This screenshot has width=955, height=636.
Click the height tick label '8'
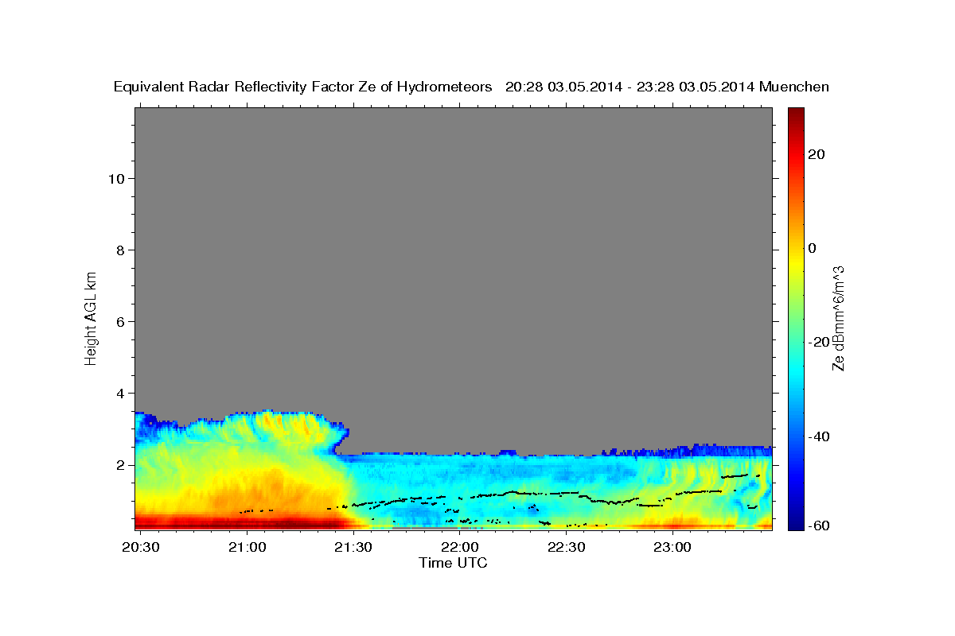pyautogui.click(x=120, y=250)
